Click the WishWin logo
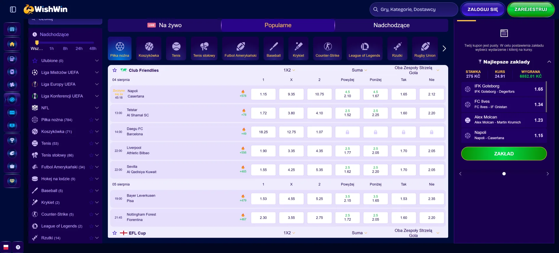Image resolution: width=559 pixels, height=253 pixels. coord(45,9)
